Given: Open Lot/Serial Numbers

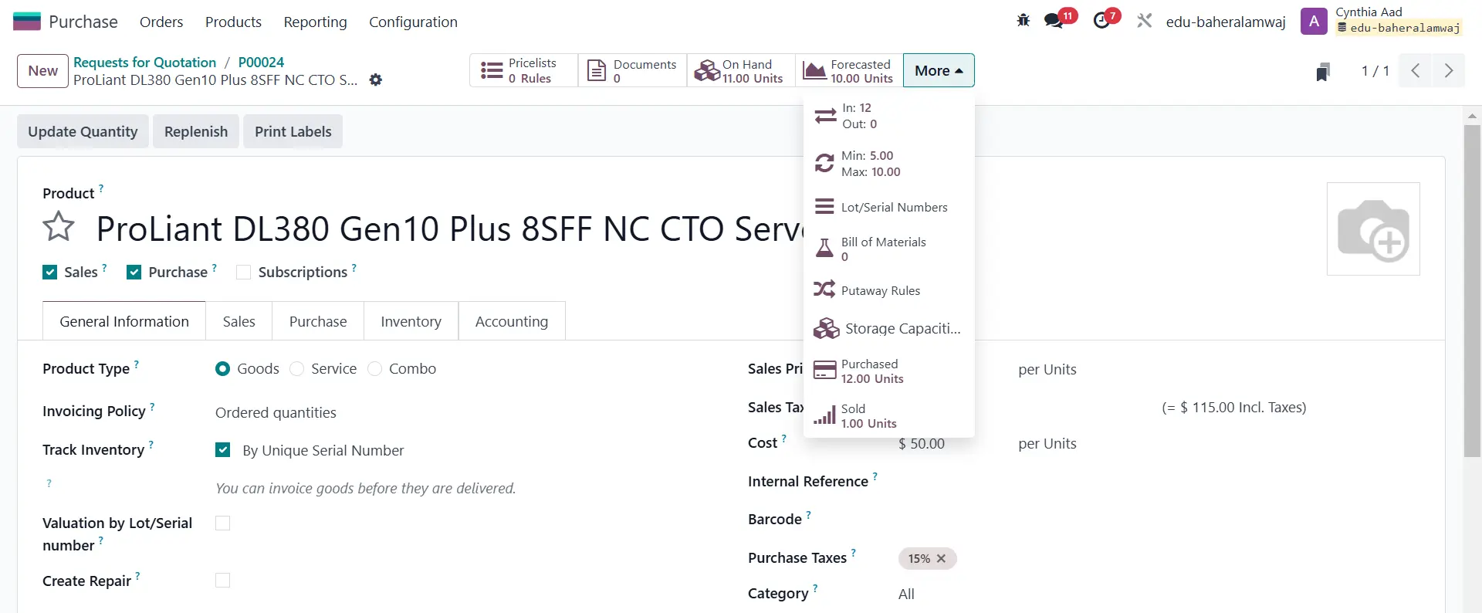Looking at the screenshot, I should click(x=888, y=207).
